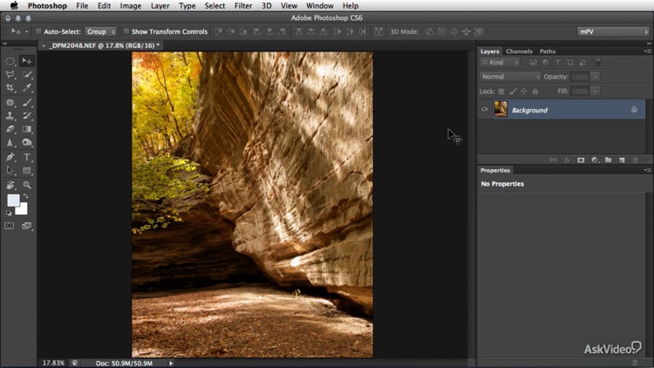Swap foreground and background colors

pos(26,196)
